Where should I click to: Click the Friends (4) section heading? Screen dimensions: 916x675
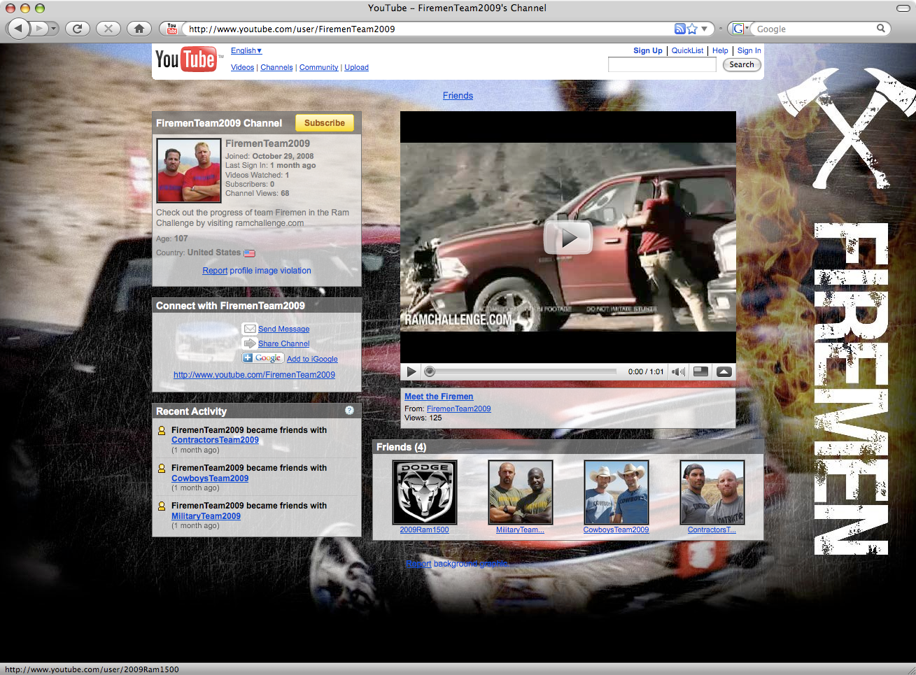pyautogui.click(x=401, y=447)
